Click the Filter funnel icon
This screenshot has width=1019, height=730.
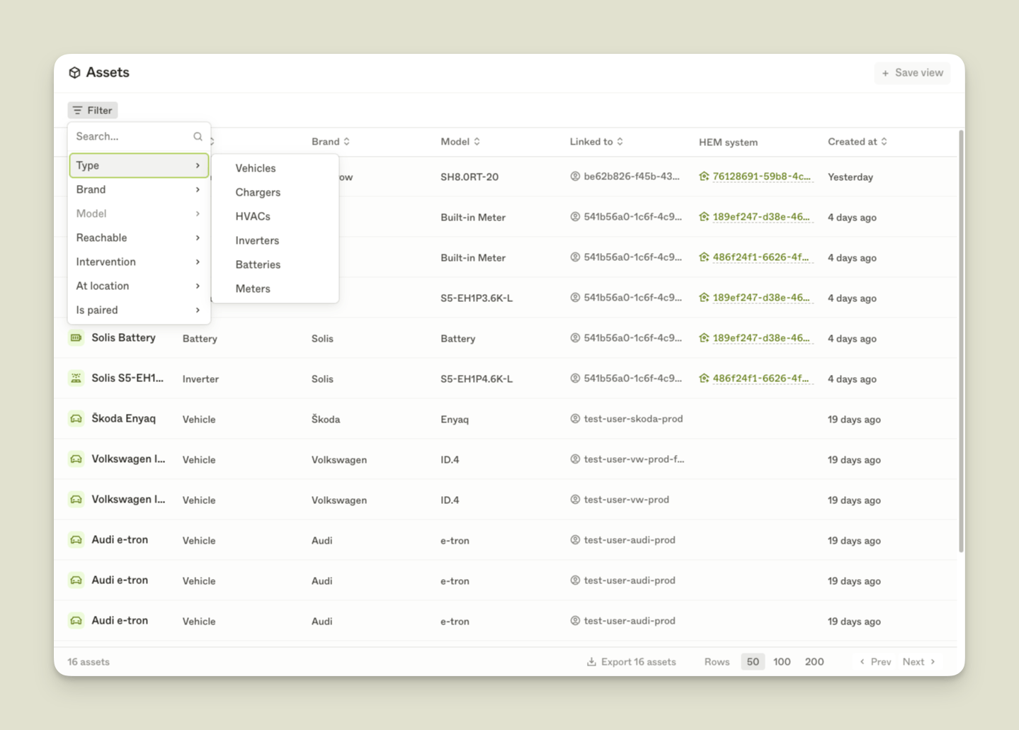tap(79, 110)
